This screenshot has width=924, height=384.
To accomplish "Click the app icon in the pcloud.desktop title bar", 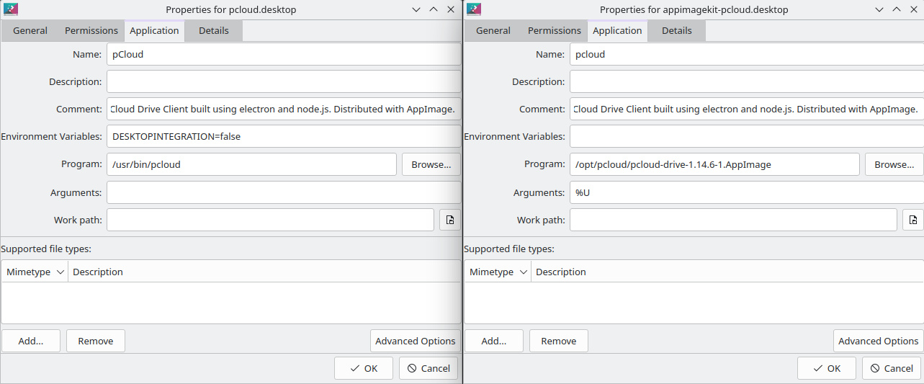I will pos(11,9).
